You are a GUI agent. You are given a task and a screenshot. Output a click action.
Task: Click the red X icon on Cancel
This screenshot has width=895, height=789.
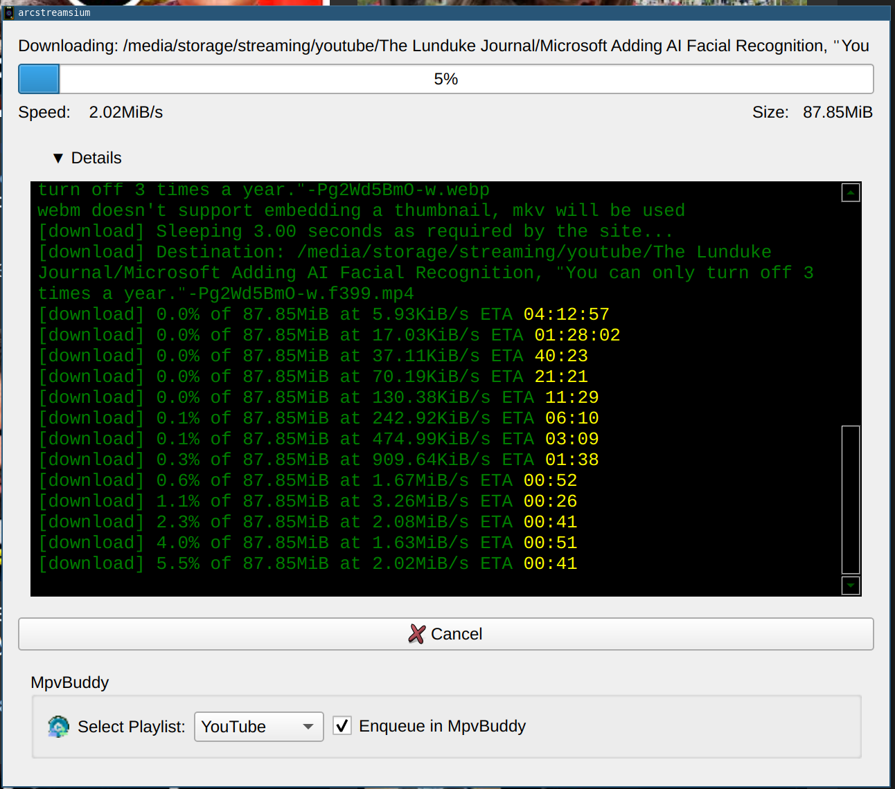416,634
